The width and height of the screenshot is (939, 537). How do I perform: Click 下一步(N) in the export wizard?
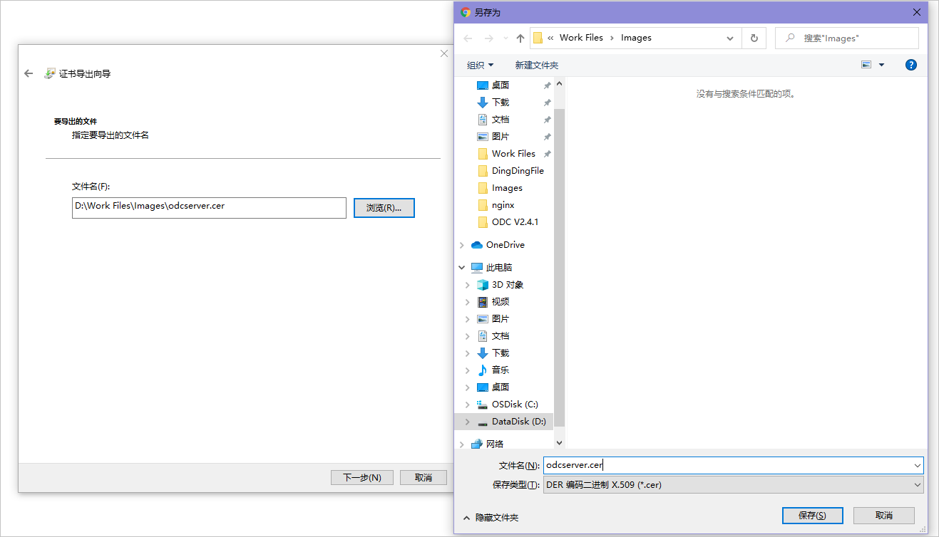pyautogui.click(x=362, y=477)
